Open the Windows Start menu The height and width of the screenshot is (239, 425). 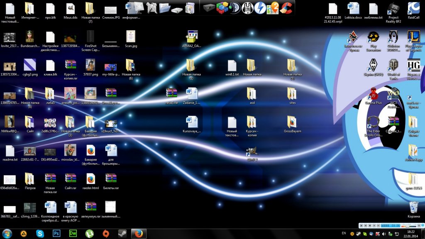pyautogui.click(x=7, y=234)
